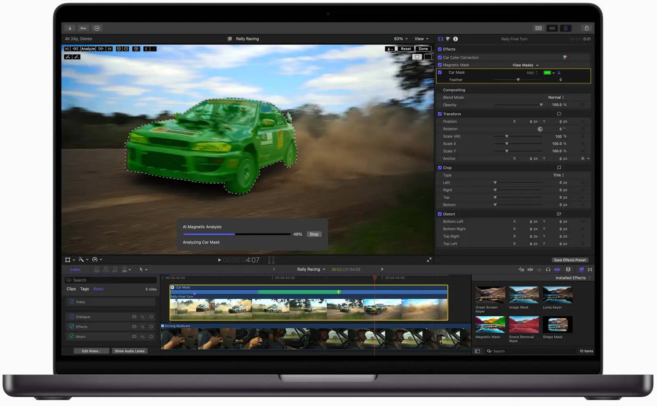Uncheck the Music role checkbox
This screenshot has width=657, height=406.
[x=72, y=336]
